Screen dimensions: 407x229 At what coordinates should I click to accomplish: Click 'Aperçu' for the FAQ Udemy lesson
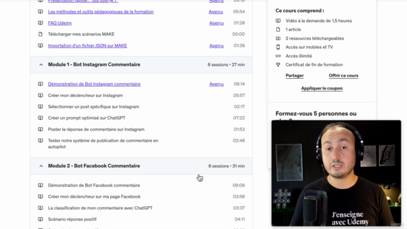(216, 23)
